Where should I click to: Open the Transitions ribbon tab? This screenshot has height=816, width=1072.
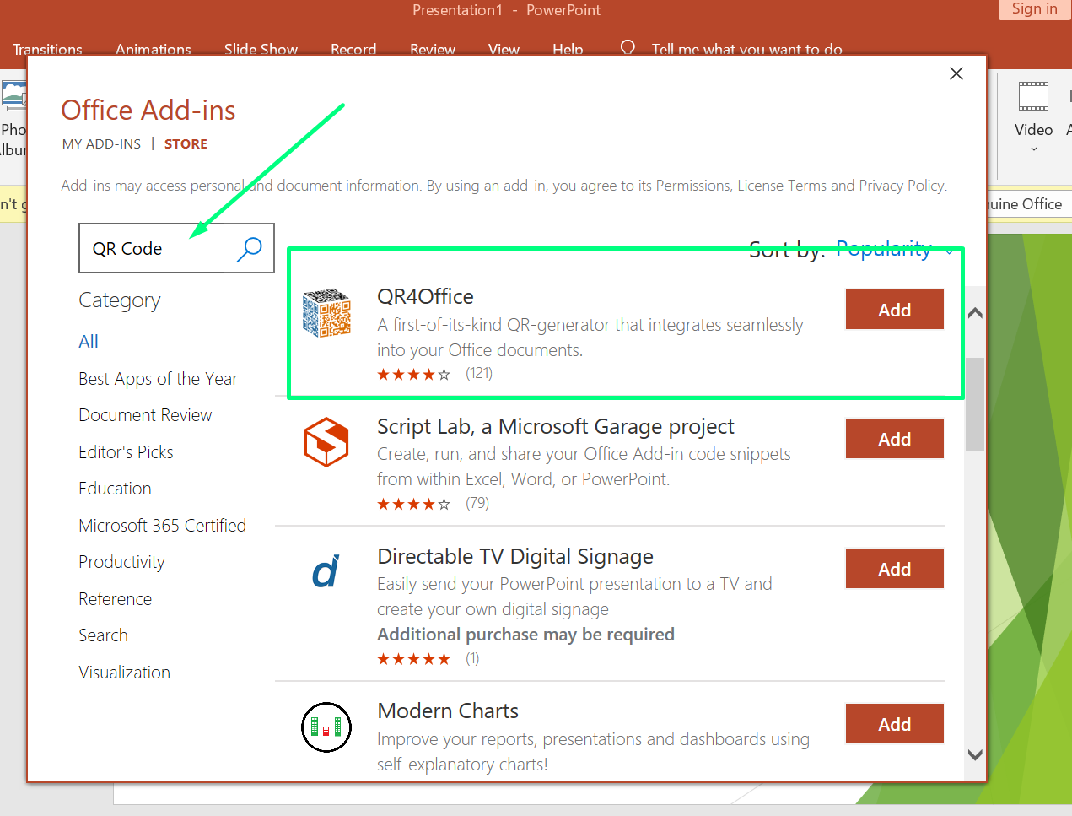47,49
